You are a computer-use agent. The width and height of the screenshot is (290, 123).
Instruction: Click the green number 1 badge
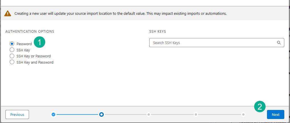point(40,42)
